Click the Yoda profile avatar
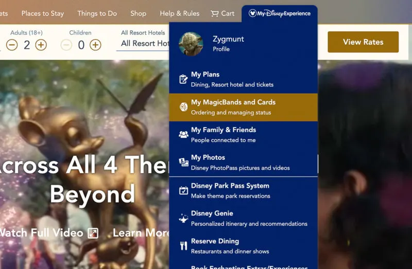Image resolution: width=412 pixels, height=269 pixels. point(191,44)
